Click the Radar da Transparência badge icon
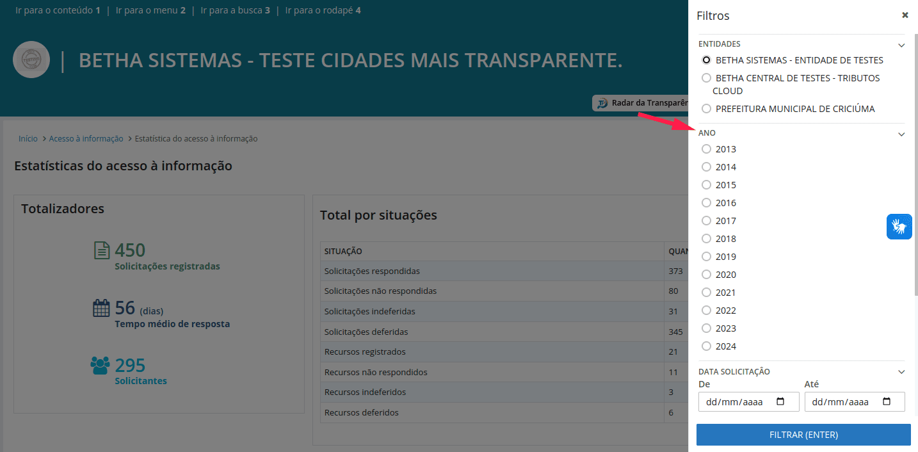This screenshot has height=452, width=918. 602,103
